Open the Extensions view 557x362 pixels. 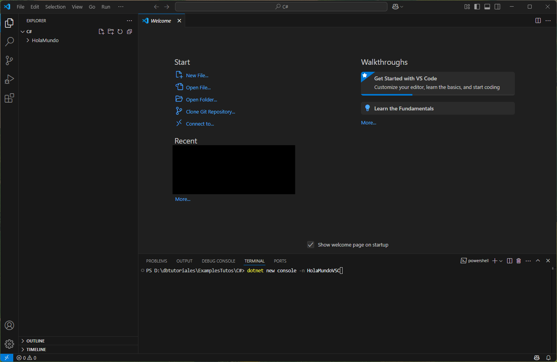click(x=9, y=98)
